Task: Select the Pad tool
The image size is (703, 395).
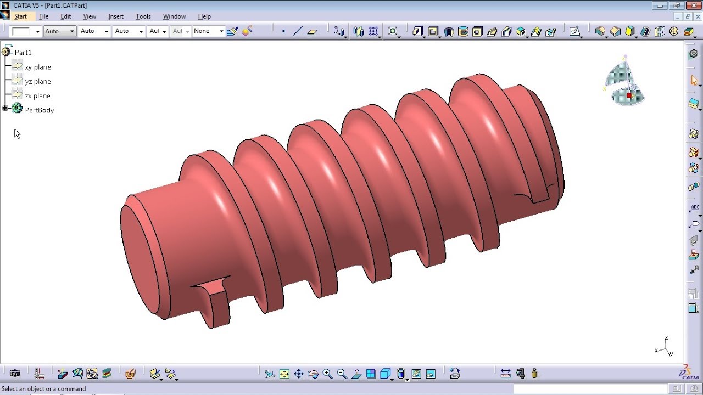Action: pyautogui.click(x=419, y=31)
